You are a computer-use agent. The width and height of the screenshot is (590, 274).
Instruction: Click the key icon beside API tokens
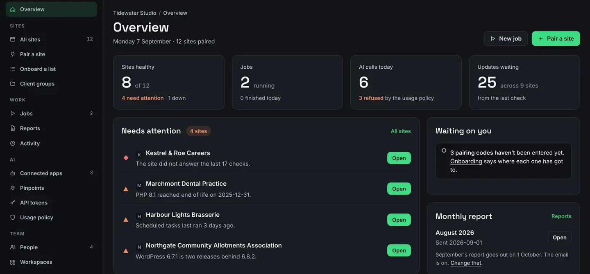click(x=13, y=203)
